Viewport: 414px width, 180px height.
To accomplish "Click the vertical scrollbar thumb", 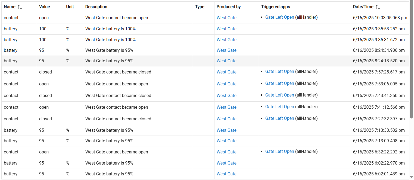I will pyautogui.click(x=411, y=60).
